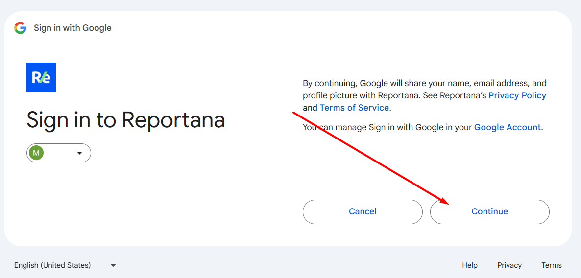Viewport: 581px width, 278px height.
Task: Open Reportana's Terms of Service link
Action: pos(354,108)
